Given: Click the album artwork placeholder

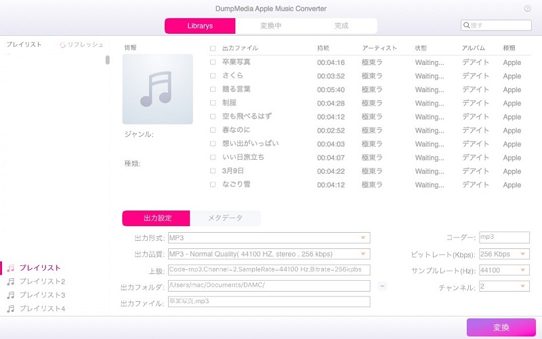Looking at the screenshot, I should [x=158, y=89].
